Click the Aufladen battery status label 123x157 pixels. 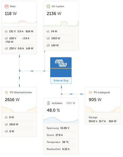(x=57, y=103)
